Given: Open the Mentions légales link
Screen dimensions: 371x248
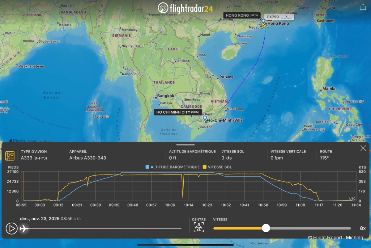Looking at the screenshot, I should click(x=40, y=141).
